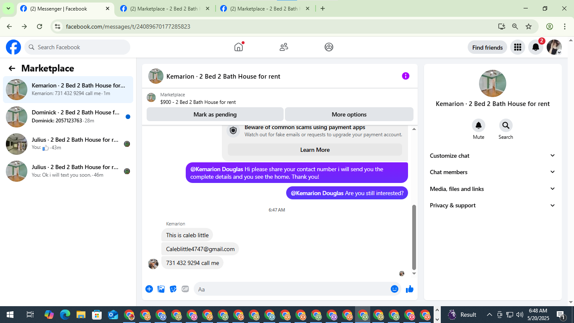Open Chrome three-dot menu

pyautogui.click(x=564, y=26)
